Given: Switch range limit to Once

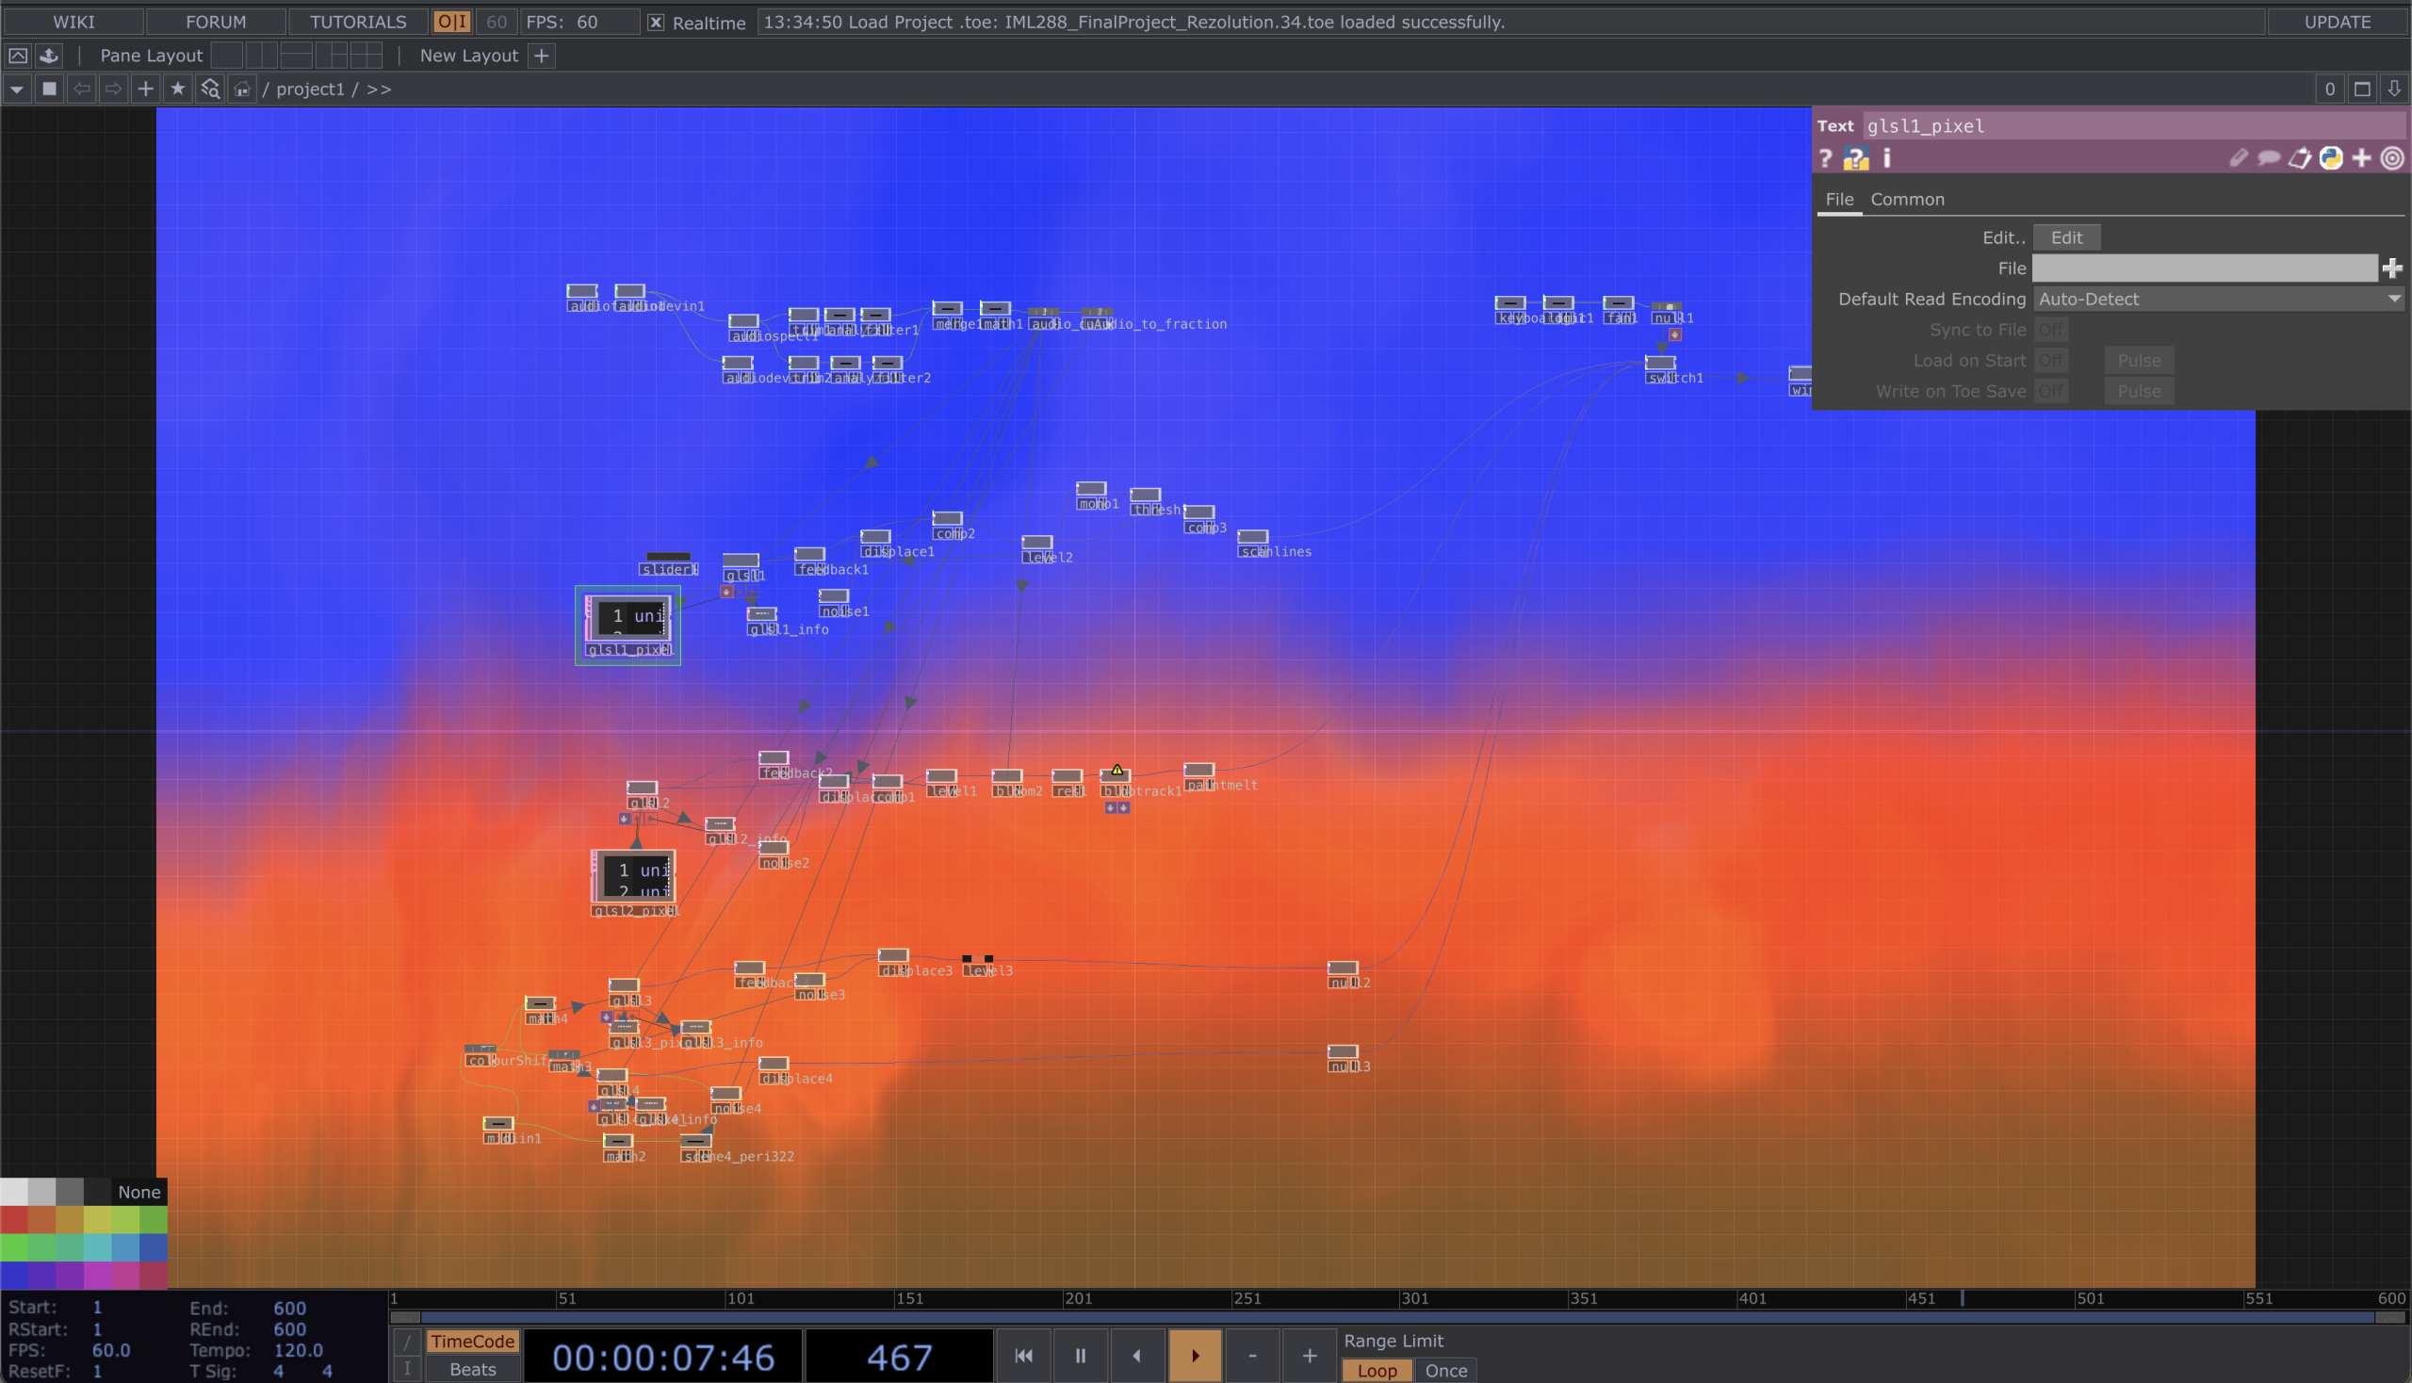Looking at the screenshot, I should click(1446, 1371).
